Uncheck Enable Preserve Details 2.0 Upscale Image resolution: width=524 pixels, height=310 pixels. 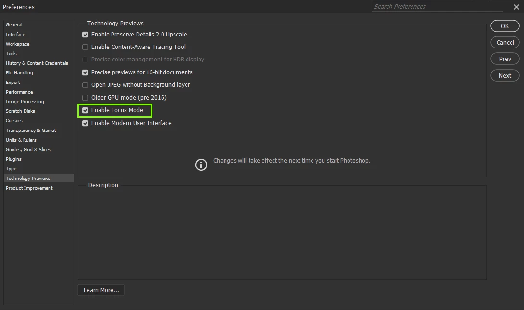coord(85,35)
